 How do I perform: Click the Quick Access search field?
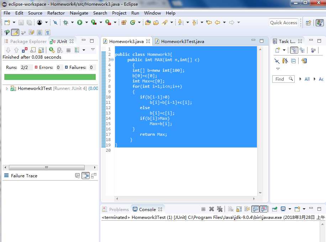click(x=283, y=23)
